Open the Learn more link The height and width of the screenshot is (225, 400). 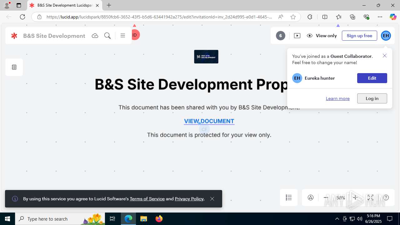[x=337, y=98]
